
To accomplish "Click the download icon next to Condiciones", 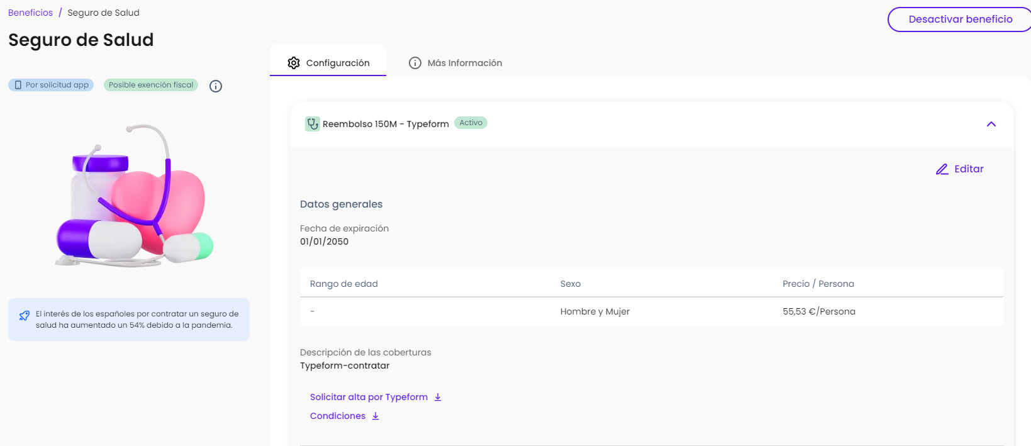I will [x=376, y=416].
